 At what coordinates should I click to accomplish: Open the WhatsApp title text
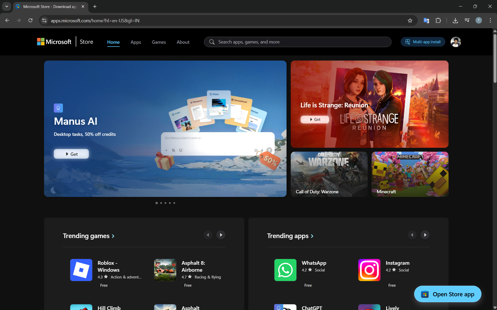tap(314, 263)
